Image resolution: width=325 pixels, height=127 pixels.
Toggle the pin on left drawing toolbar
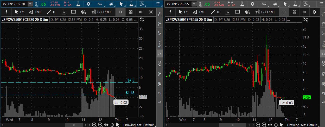(6, 12)
